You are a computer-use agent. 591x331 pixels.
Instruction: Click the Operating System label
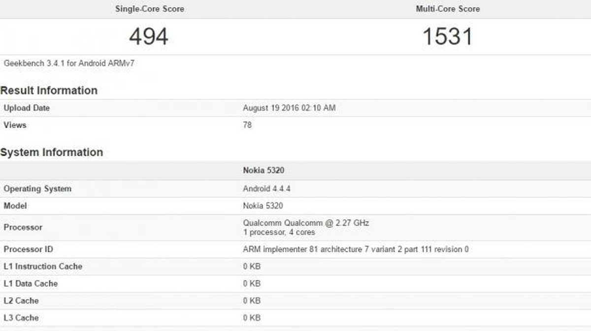pos(37,189)
